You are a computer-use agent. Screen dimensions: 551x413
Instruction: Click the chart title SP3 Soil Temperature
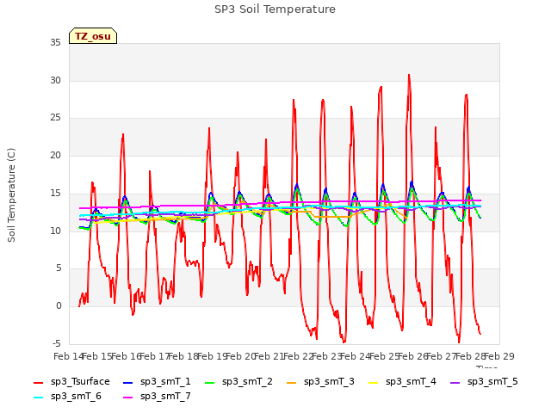tap(275, 9)
